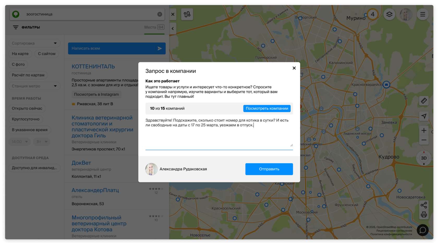438x243 pixels.
Task: Open the map layers icon
Action: (x=389, y=14)
